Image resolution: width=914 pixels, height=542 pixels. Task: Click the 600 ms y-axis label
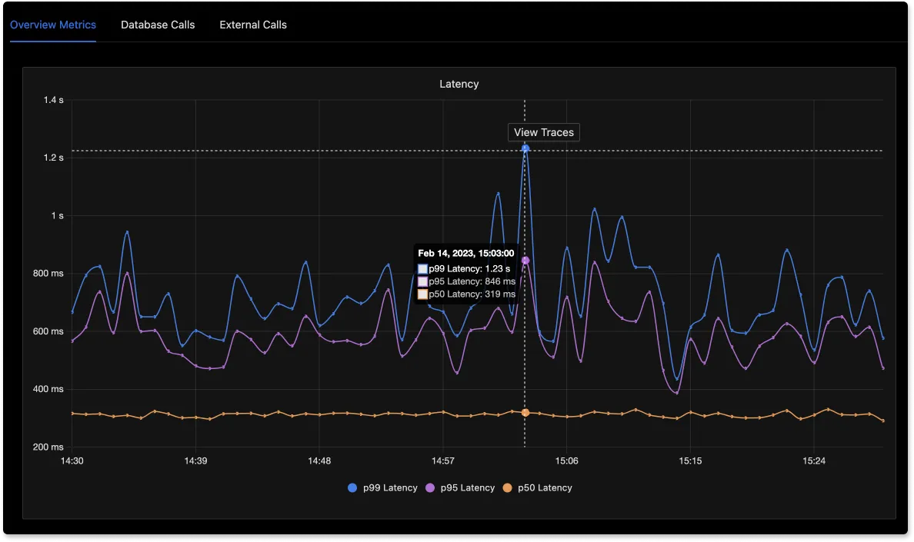48,332
